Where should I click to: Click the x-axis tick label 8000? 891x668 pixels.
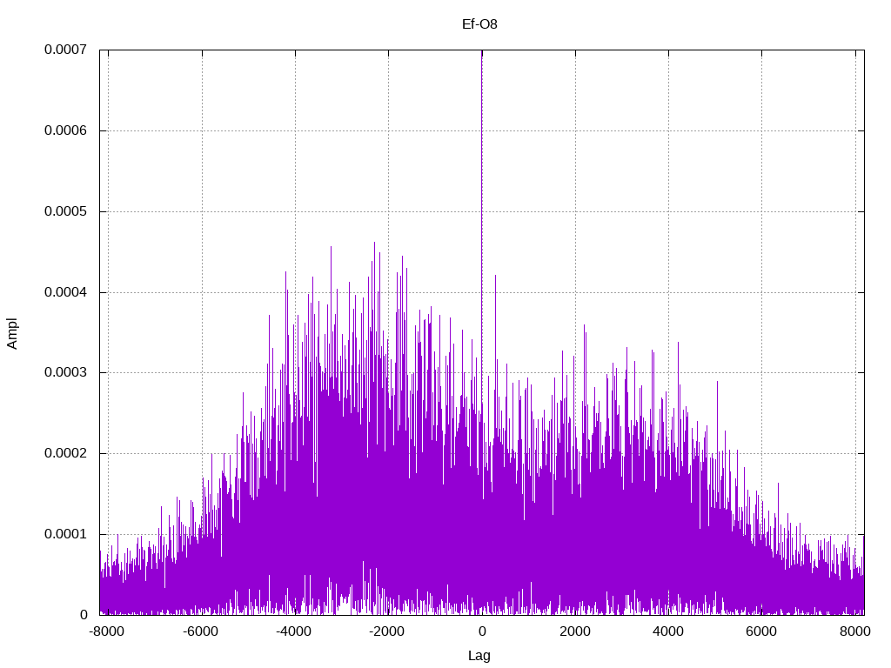(x=855, y=631)
